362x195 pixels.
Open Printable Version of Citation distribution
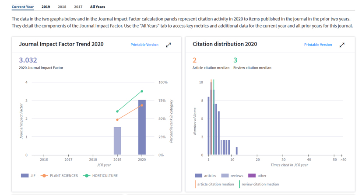[318, 45]
